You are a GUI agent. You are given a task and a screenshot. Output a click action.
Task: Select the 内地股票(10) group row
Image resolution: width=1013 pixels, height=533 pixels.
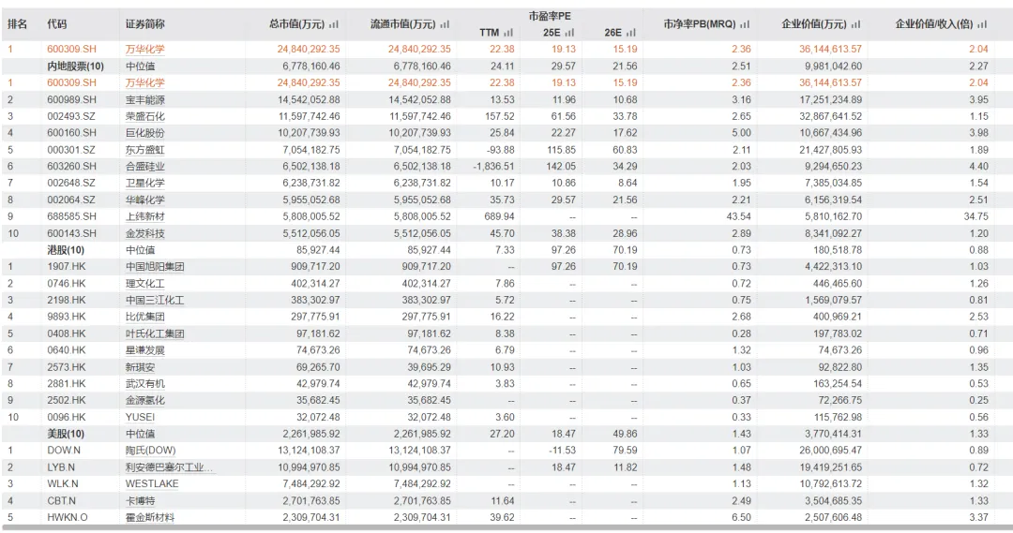click(506, 66)
